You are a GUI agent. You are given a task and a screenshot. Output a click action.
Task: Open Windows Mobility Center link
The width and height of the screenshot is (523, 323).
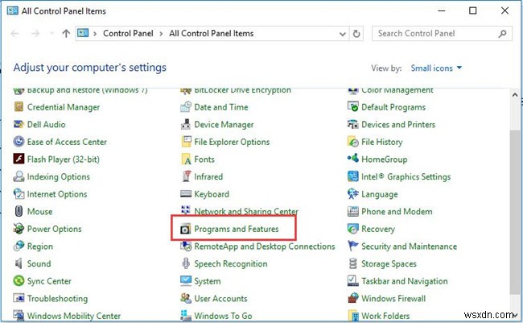(74, 316)
